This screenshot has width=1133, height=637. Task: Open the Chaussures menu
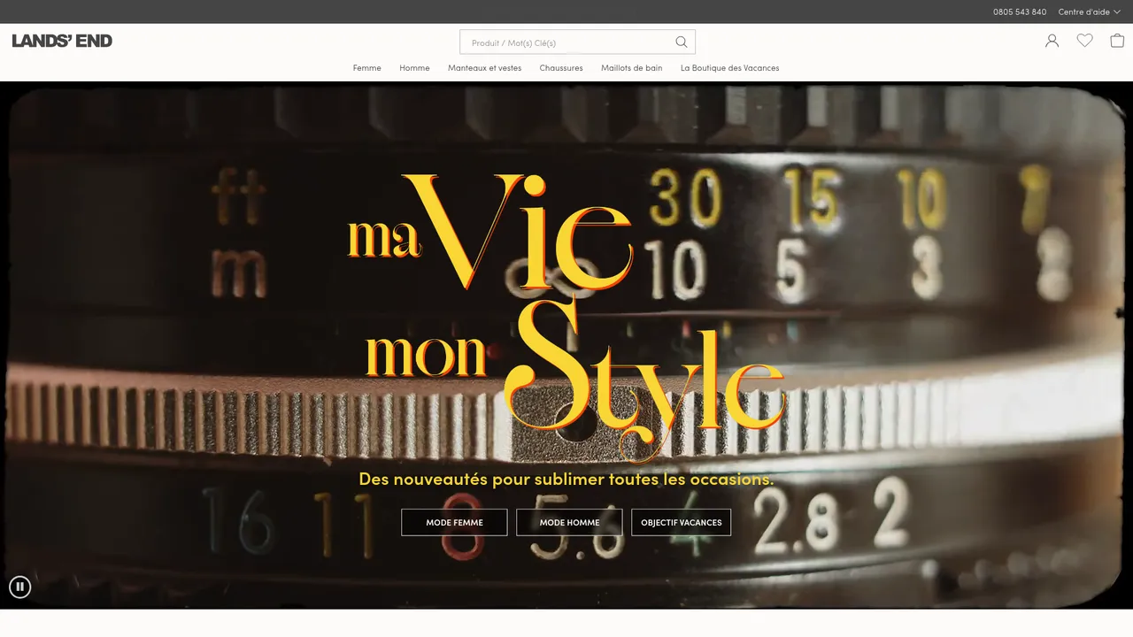[561, 68]
